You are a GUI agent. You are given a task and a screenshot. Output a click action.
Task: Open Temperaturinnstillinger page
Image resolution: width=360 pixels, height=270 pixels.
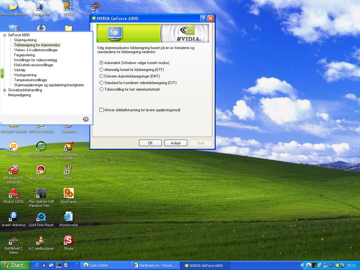coord(31,80)
